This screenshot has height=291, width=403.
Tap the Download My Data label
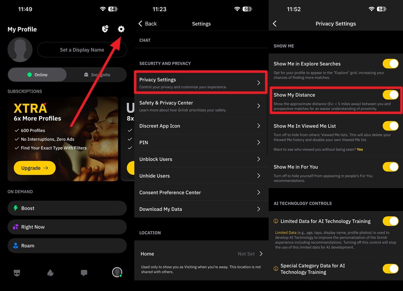[x=161, y=209]
